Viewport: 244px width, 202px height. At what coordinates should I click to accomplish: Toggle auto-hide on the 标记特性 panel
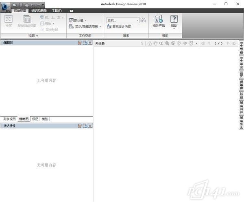tap(85, 126)
